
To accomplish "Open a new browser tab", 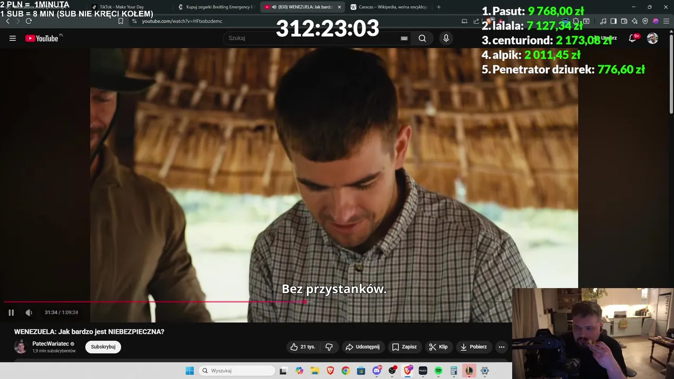I will pyautogui.click(x=439, y=7).
